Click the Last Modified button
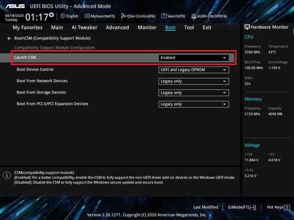Image resolution: width=294 pixels, height=220 pixels. 206,207
